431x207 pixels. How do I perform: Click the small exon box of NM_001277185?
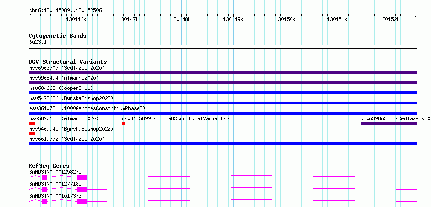click(x=45, y=190)
